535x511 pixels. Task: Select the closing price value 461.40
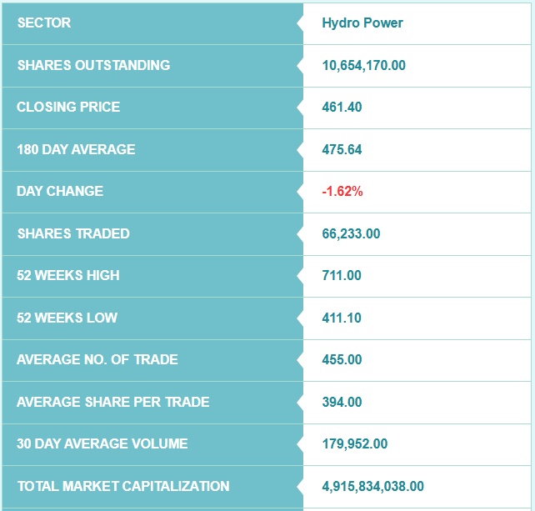[342, 107]
